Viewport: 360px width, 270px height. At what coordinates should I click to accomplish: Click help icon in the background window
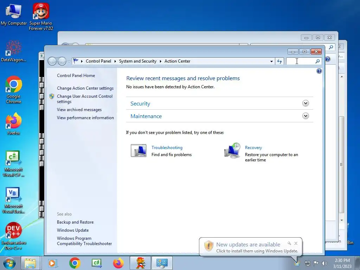328,59
